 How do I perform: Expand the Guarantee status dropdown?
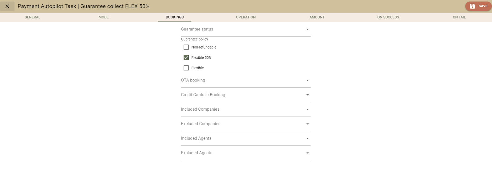(x=245, y=30)
